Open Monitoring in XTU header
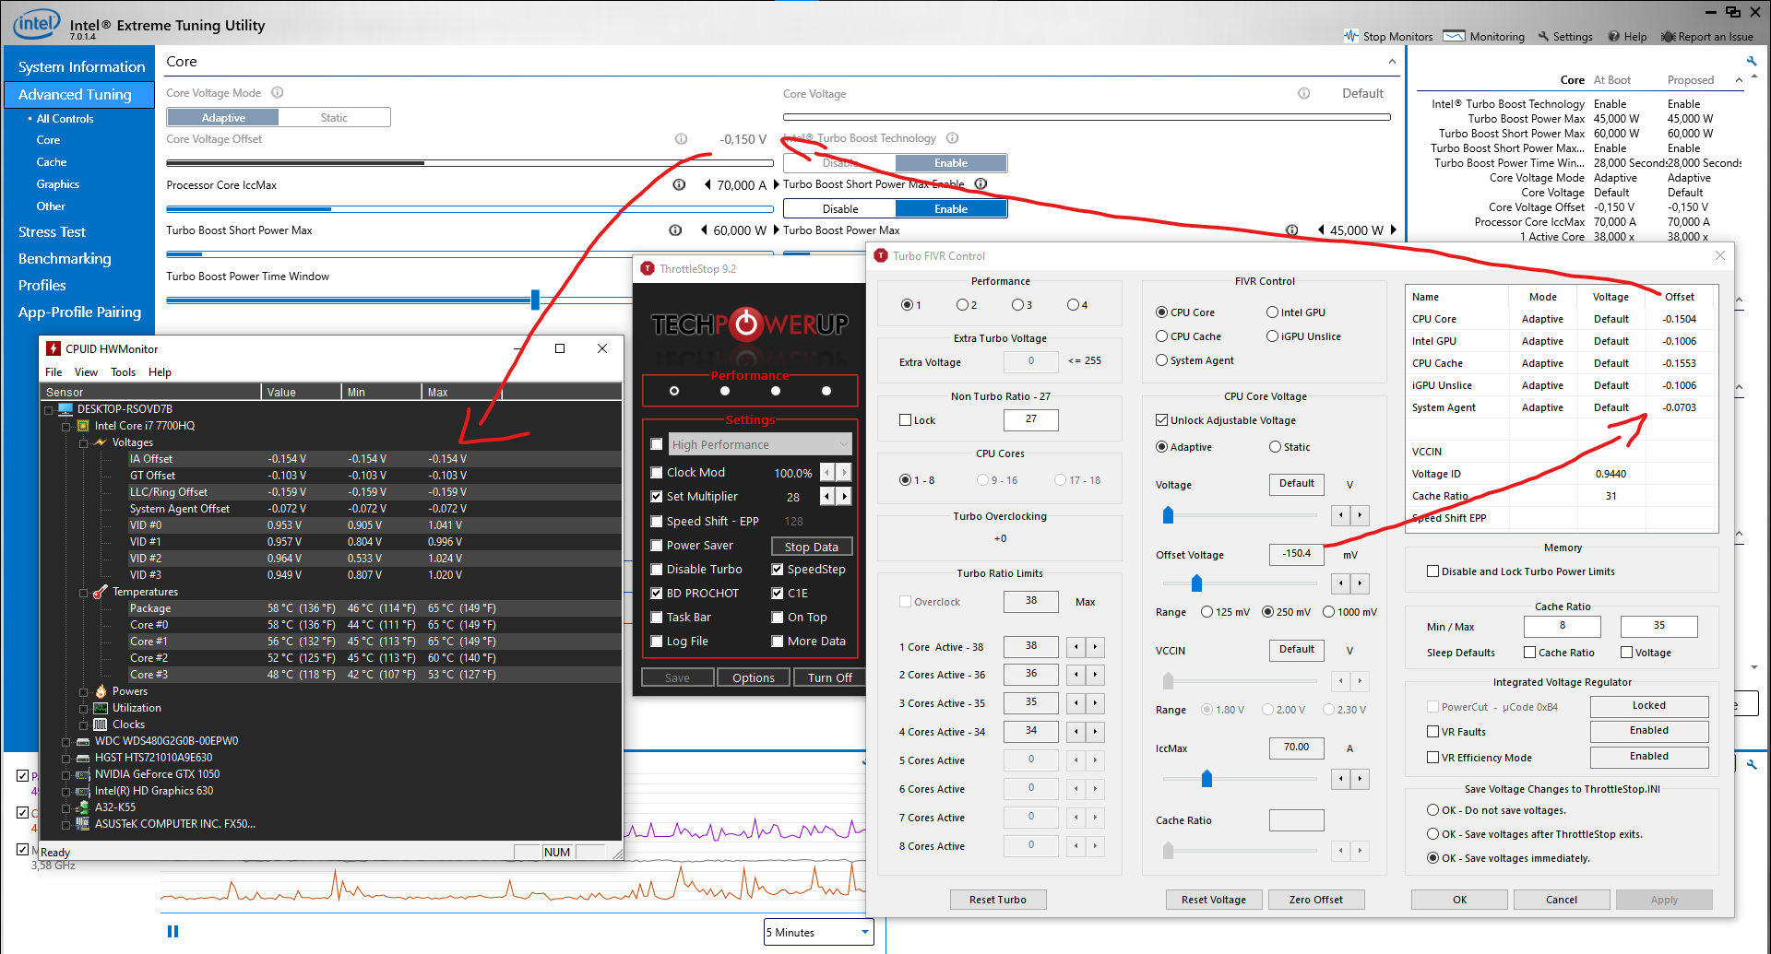This screenshot has height=954, width=1771. point(1484,37)
